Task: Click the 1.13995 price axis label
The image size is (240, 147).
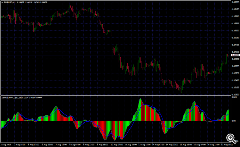Action: (x=236, y=66)
